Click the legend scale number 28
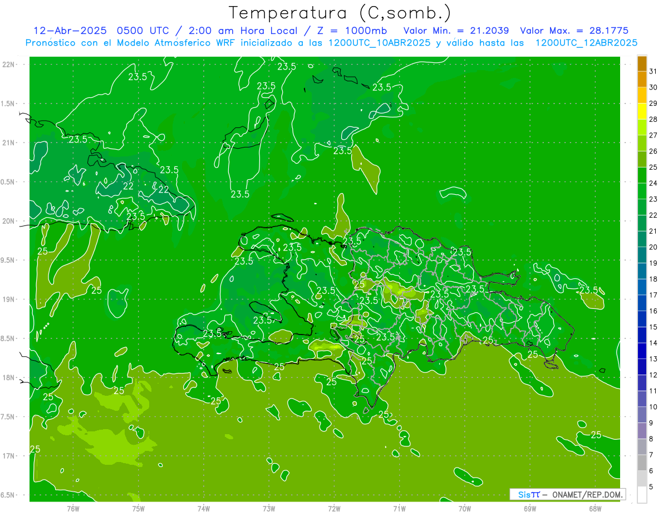 coord(654,119)
